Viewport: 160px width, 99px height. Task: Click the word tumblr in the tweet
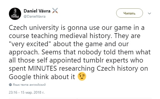click(93, 60)
